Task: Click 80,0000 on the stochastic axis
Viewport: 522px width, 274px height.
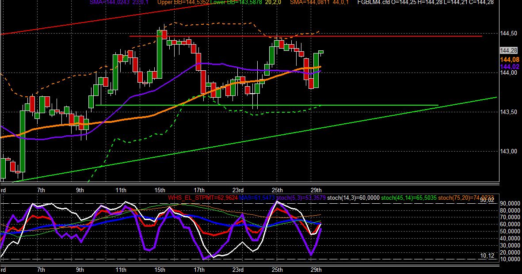Action: tap(510, 210)
